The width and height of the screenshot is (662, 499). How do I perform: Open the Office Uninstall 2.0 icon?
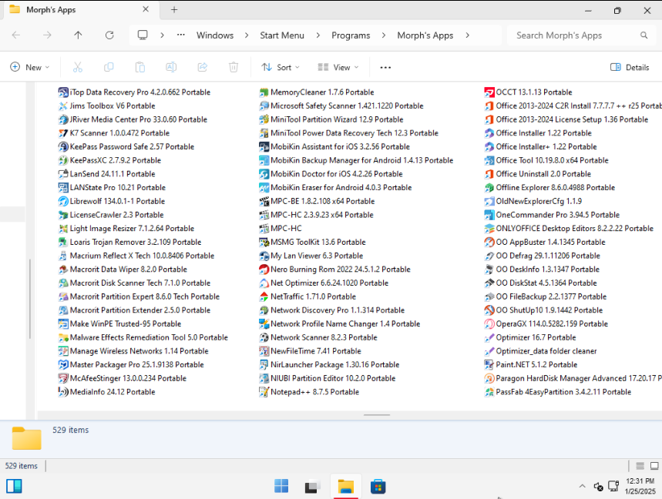(489, 174)
